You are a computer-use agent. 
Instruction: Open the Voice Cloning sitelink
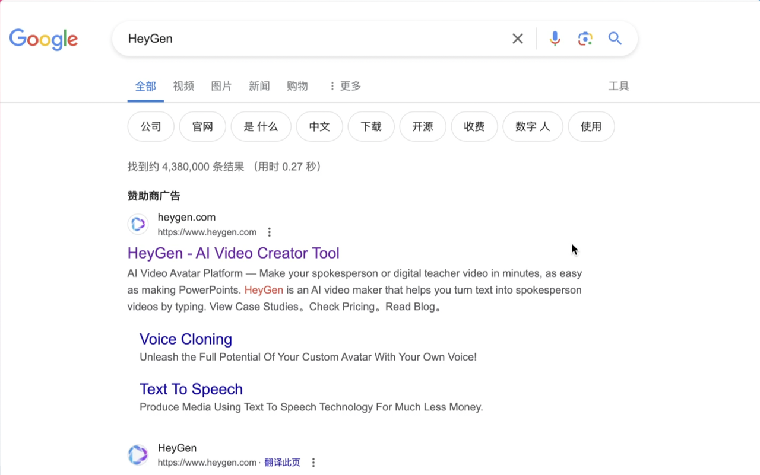click(x=186, y=339)
